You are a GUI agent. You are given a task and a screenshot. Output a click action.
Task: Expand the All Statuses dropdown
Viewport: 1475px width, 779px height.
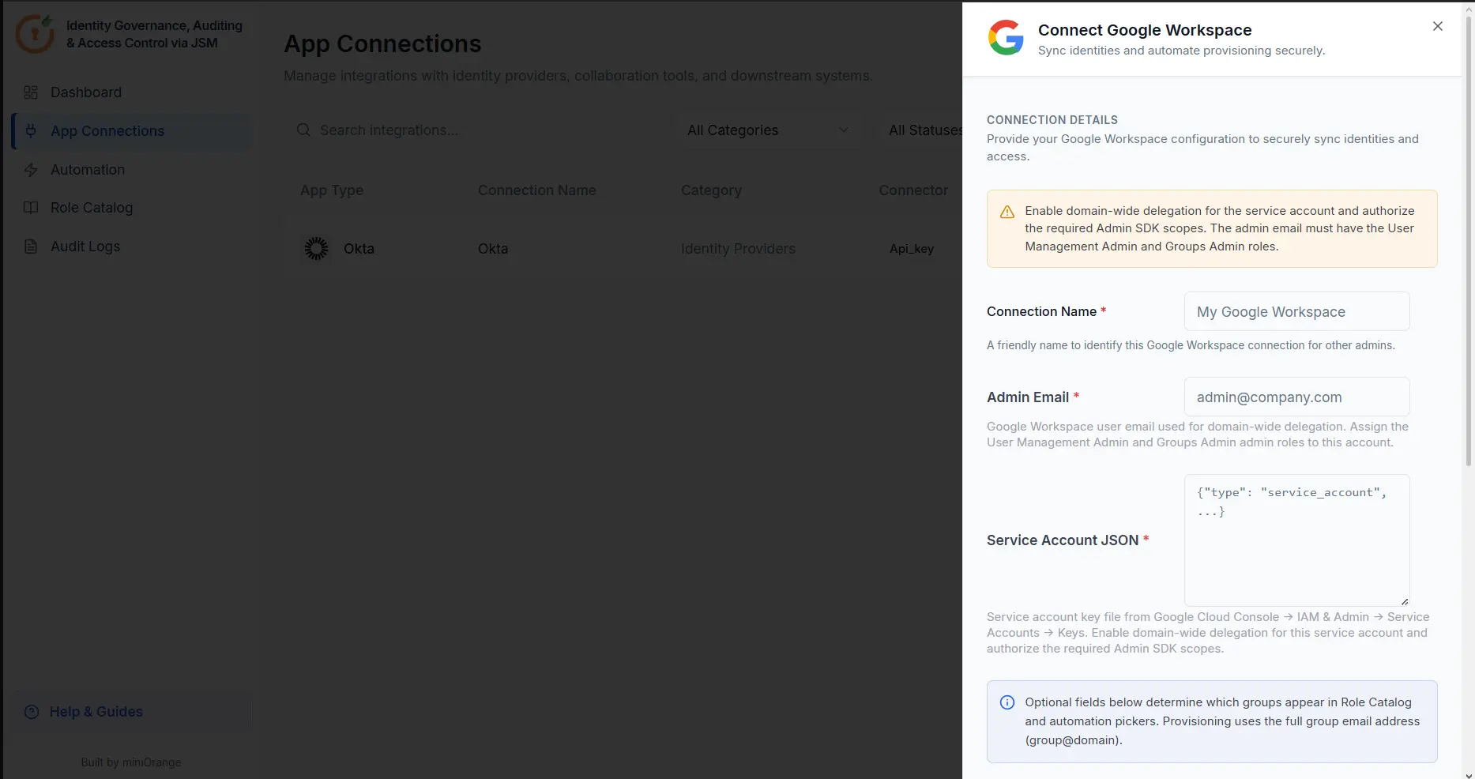tap(920, 130)
